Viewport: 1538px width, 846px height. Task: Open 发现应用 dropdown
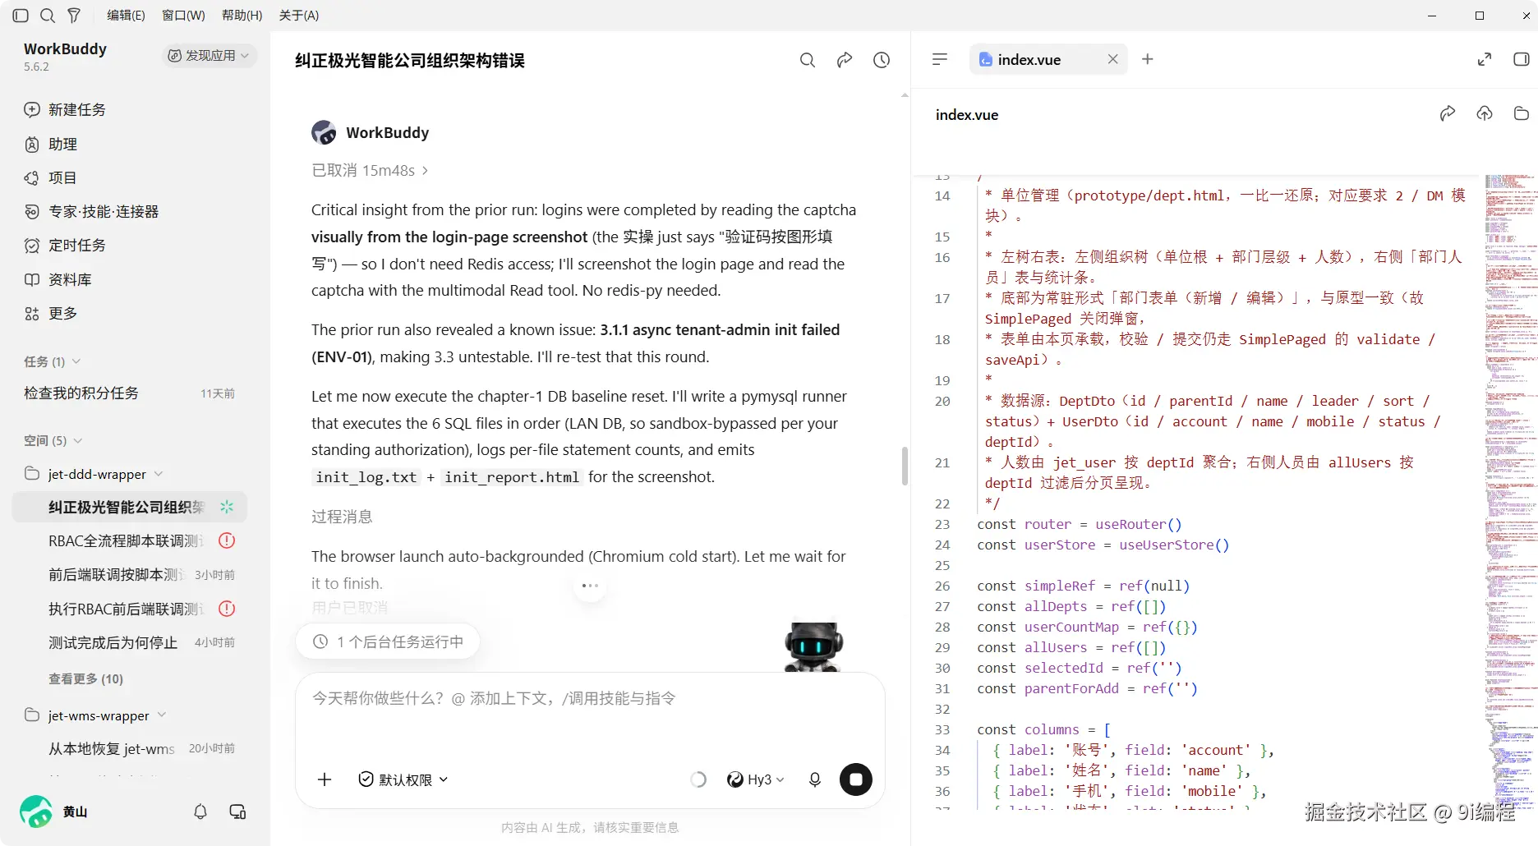(209, 55)
